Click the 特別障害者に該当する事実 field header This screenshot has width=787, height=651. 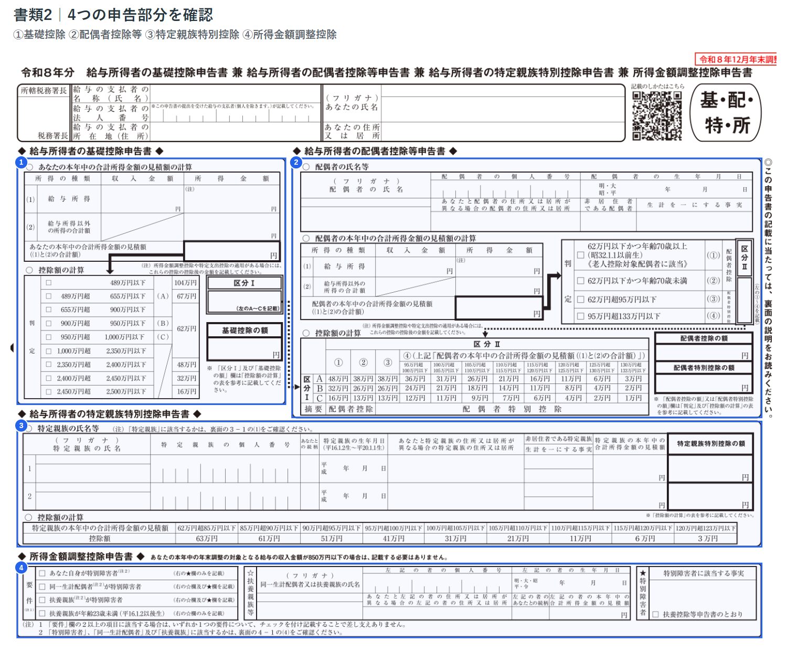pos(704,573)
